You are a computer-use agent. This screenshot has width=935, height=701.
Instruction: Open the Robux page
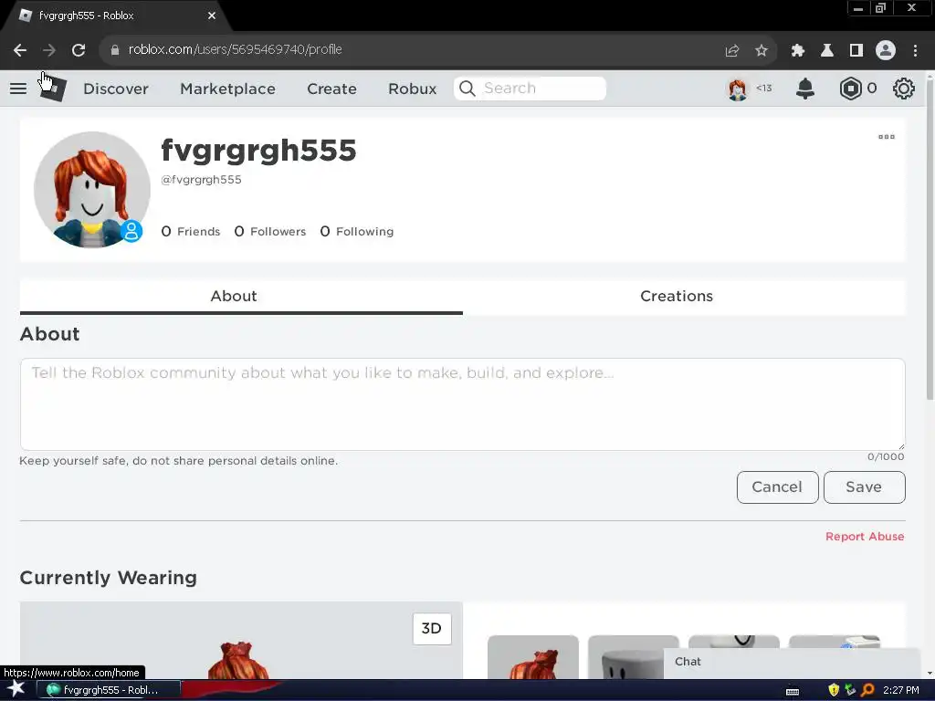pos(412,89)
